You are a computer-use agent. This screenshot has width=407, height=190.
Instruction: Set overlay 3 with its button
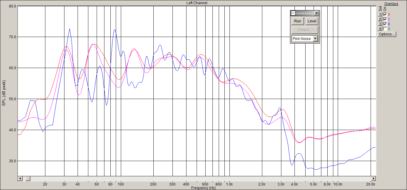pyautogui.click(x=380, y=24)
